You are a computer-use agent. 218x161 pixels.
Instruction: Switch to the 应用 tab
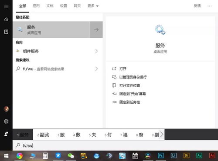click(x=36, y=6)
